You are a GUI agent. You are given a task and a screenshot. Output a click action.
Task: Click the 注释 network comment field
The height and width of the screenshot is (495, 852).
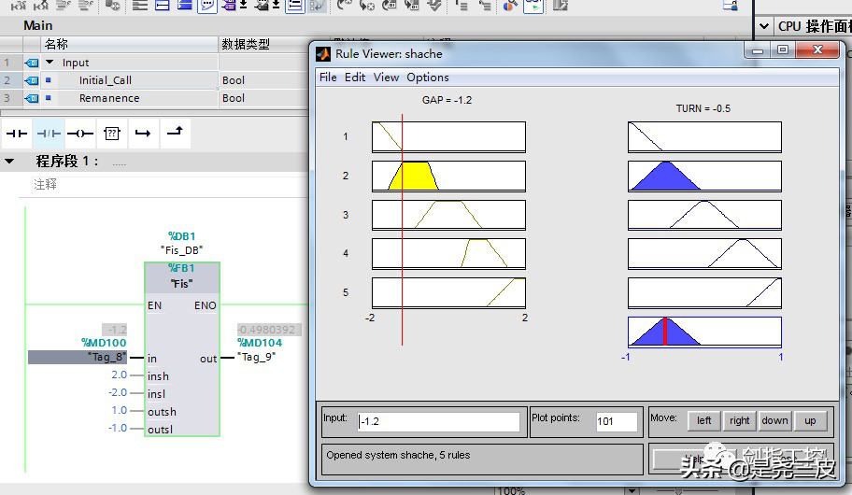169,185
